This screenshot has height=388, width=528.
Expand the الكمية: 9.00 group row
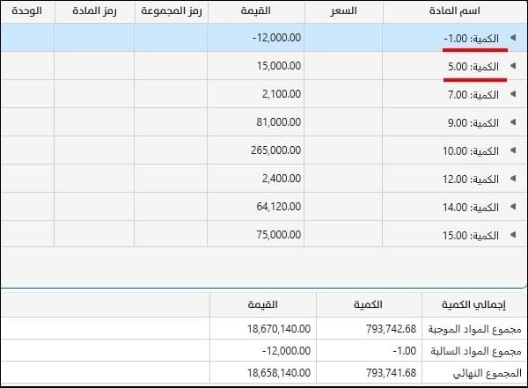(513, 122)
